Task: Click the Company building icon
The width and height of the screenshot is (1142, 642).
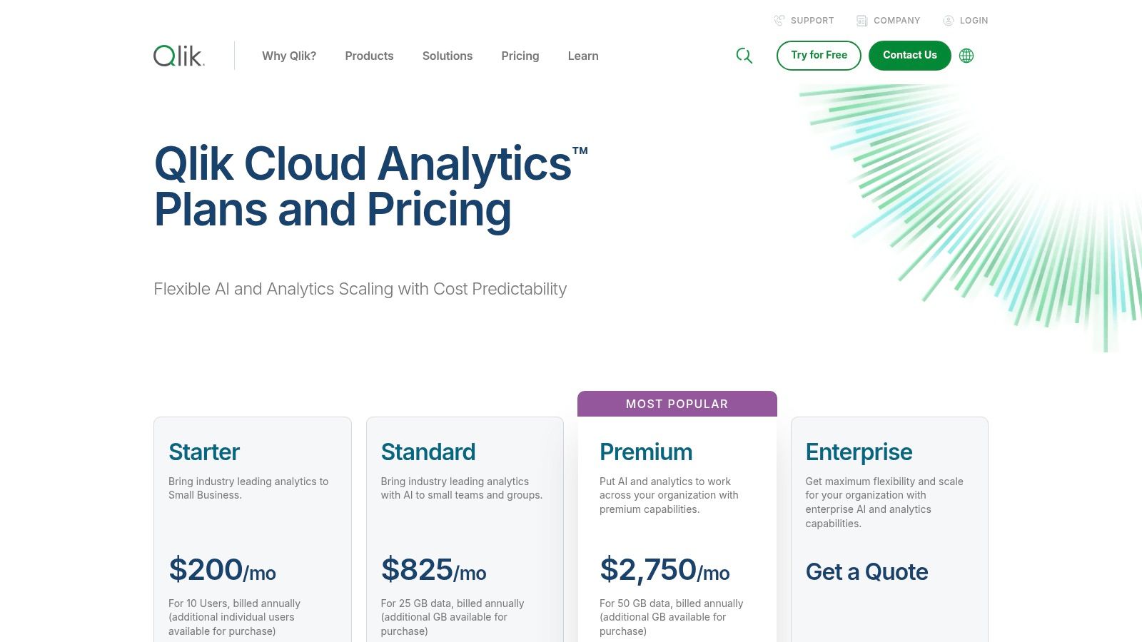Action: pyautogui.click(x=861, y=20)
